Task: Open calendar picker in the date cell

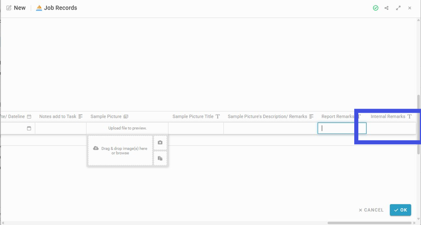Action: pos(29,128)
